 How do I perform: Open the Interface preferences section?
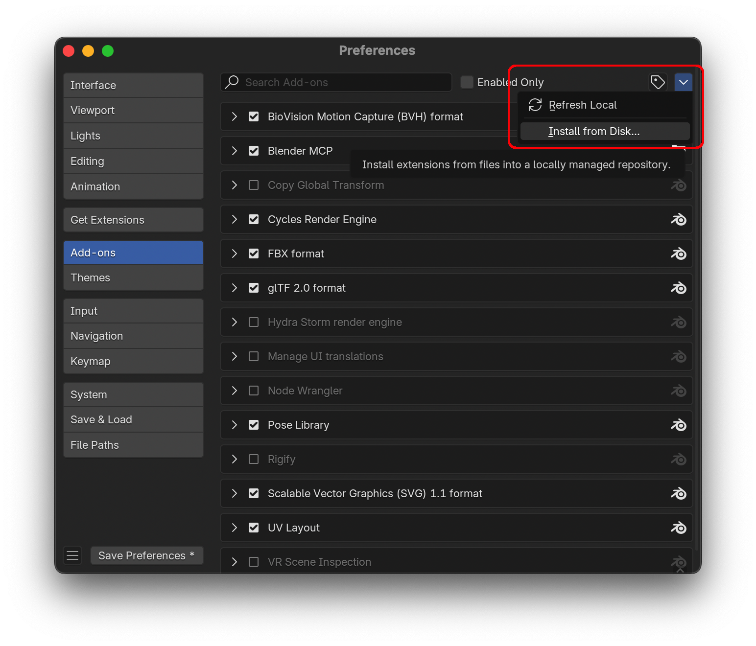133,85
